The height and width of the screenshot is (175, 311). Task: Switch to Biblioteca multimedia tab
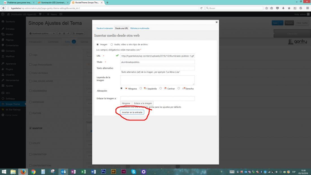(x=140, y=28)
